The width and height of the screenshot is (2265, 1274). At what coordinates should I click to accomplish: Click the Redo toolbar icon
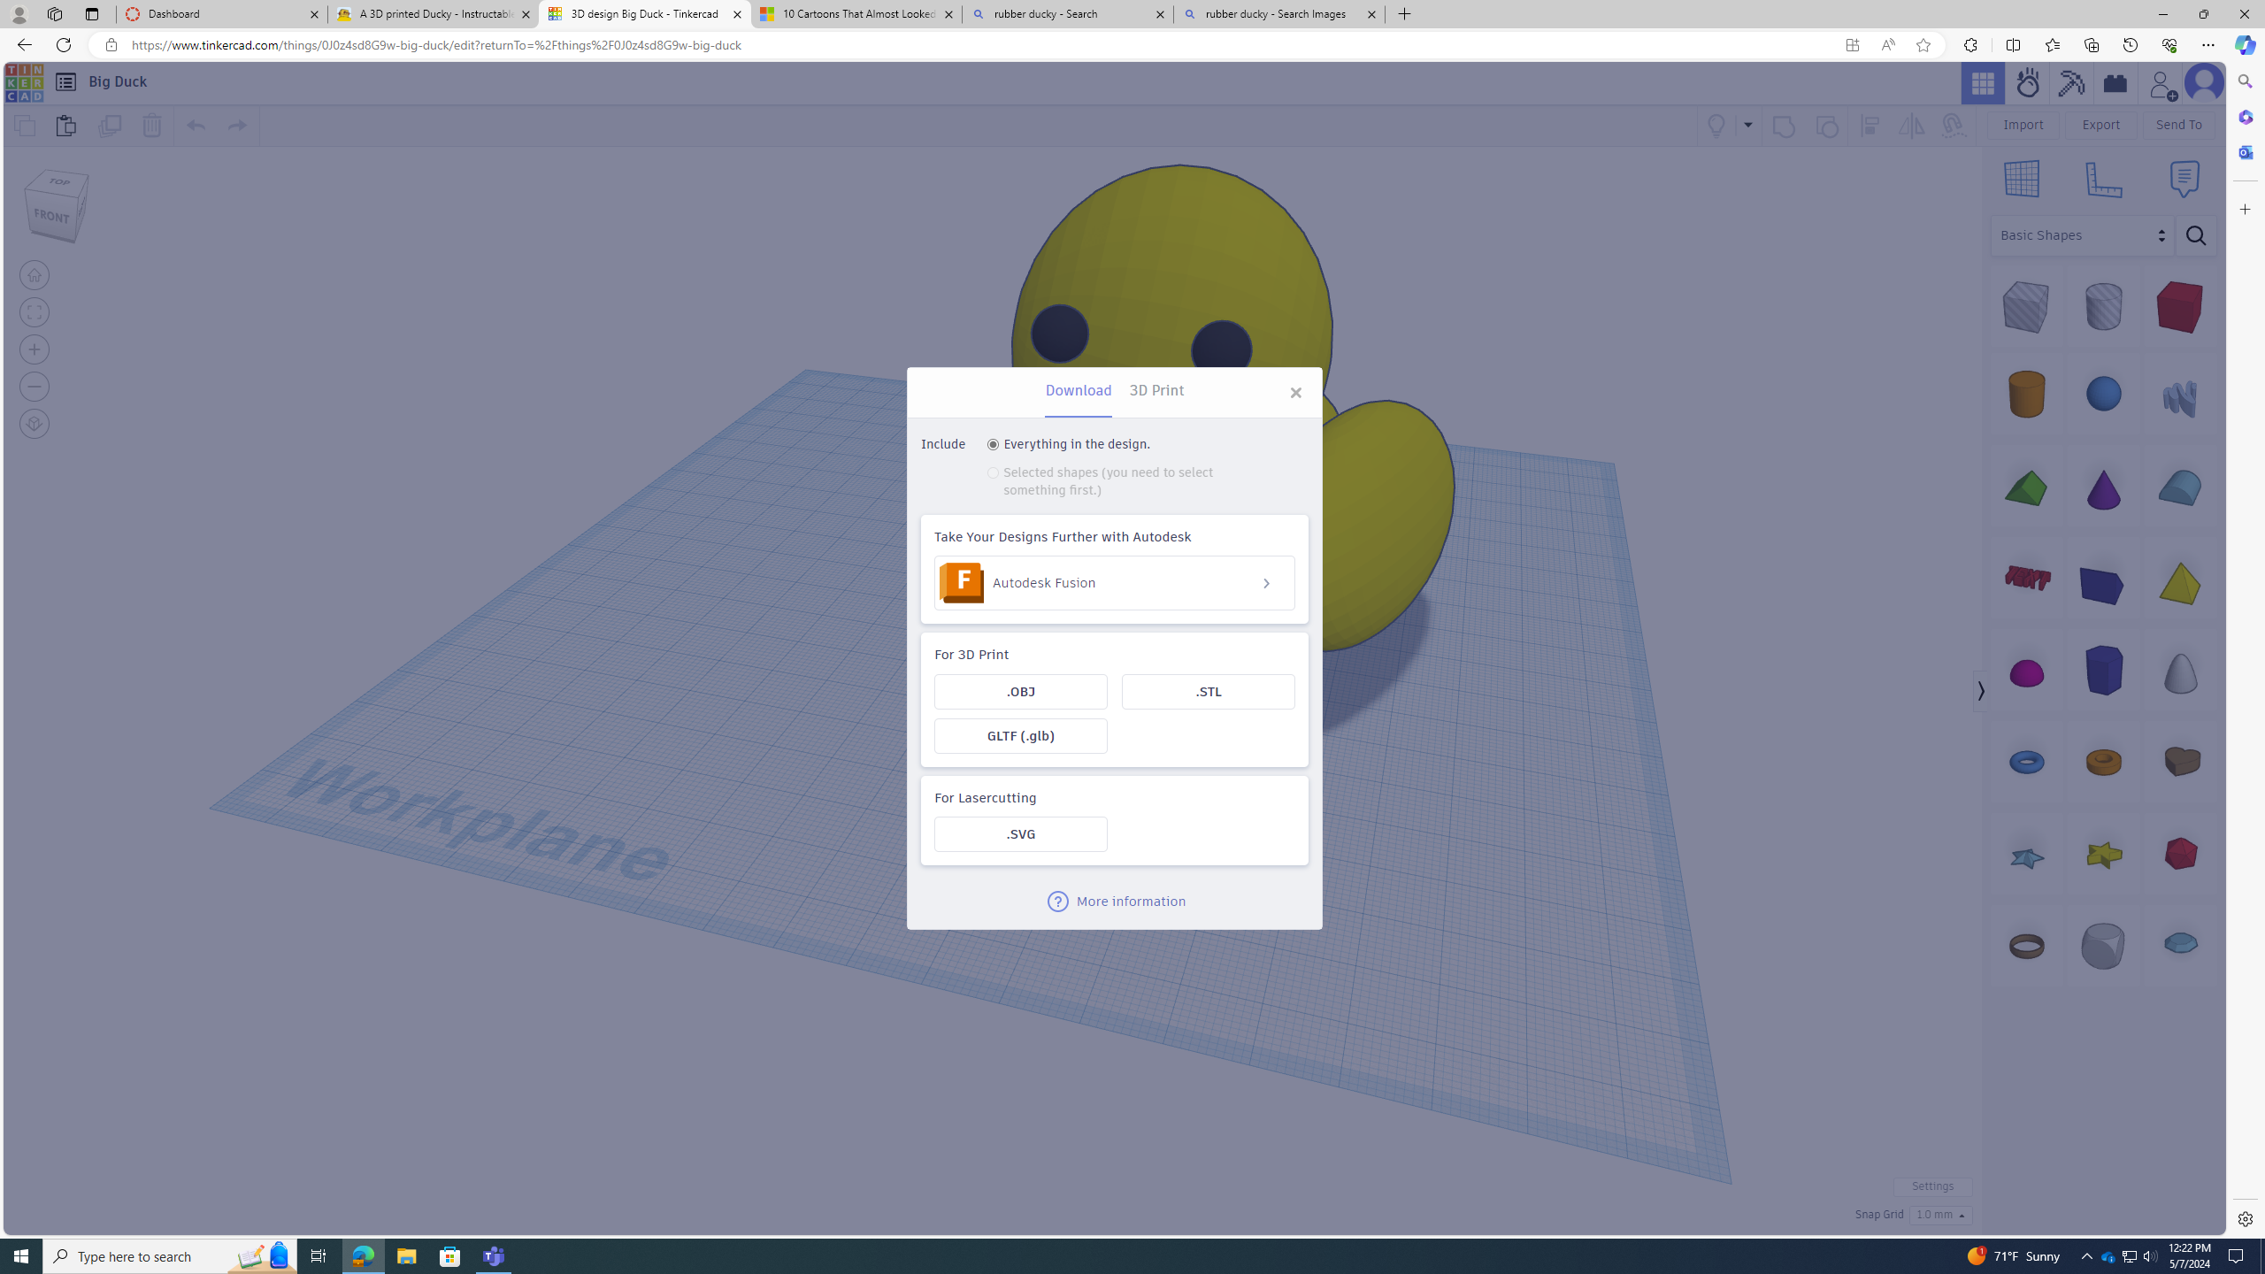236,125
